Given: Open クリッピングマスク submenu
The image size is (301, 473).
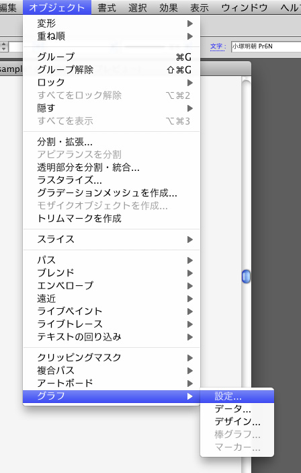Looking at the screenshot, I should 112,357.
